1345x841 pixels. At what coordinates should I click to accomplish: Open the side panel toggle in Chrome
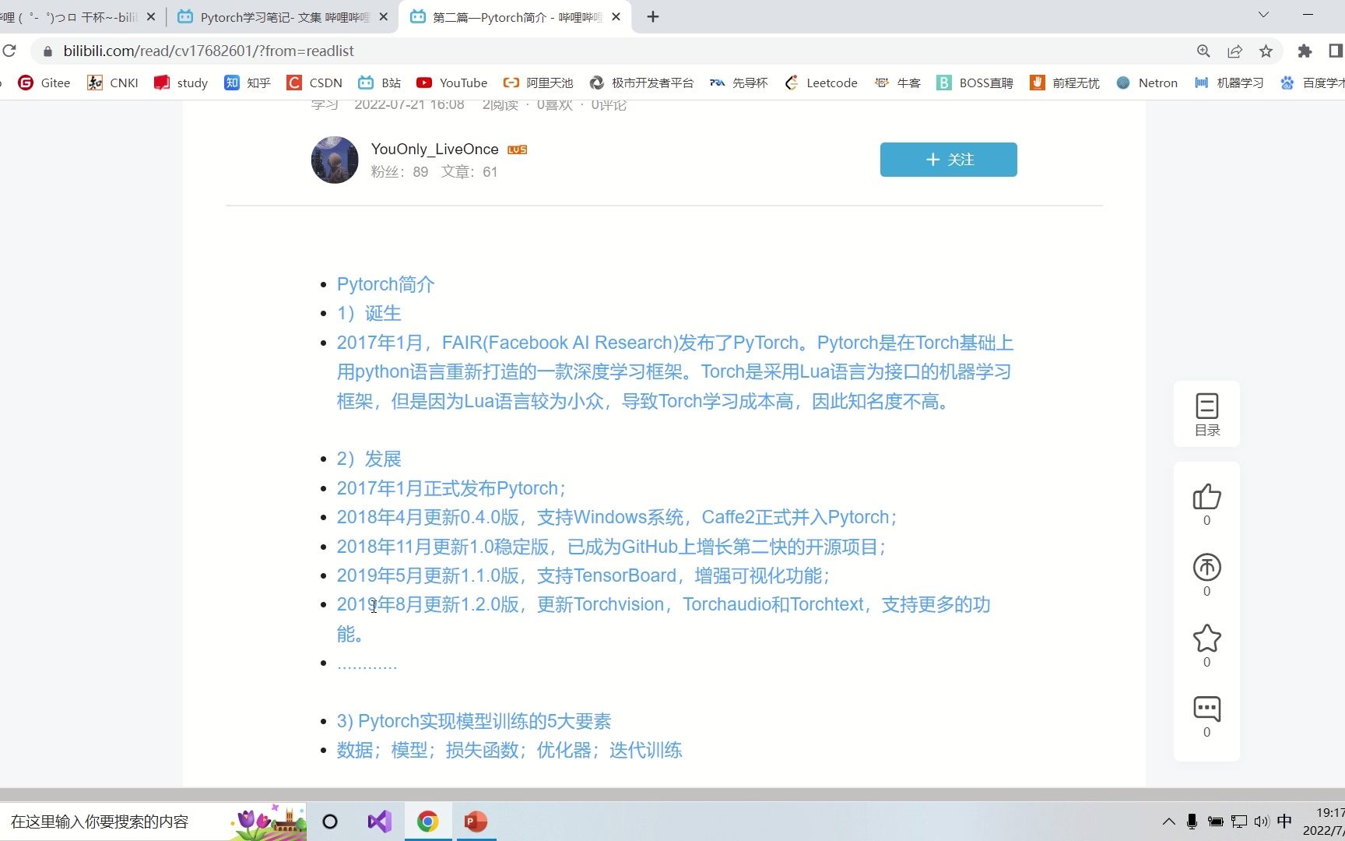click(1336, 51)
